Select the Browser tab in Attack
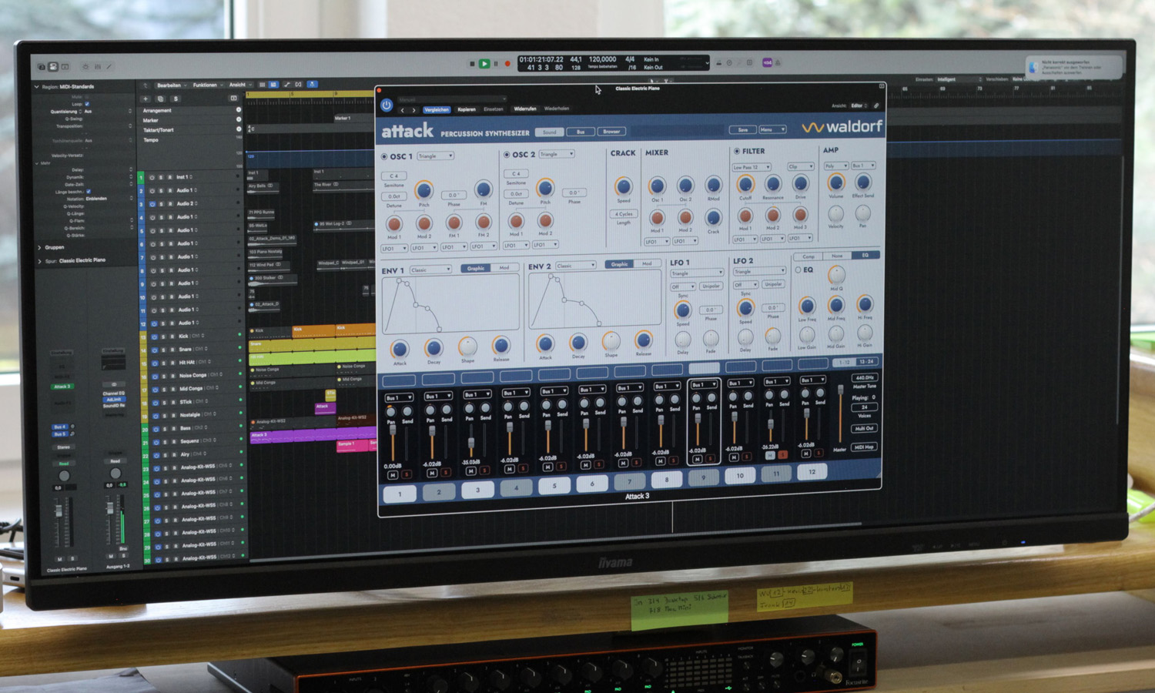This screenshot has height=693, width=1155. coord(611,132)
